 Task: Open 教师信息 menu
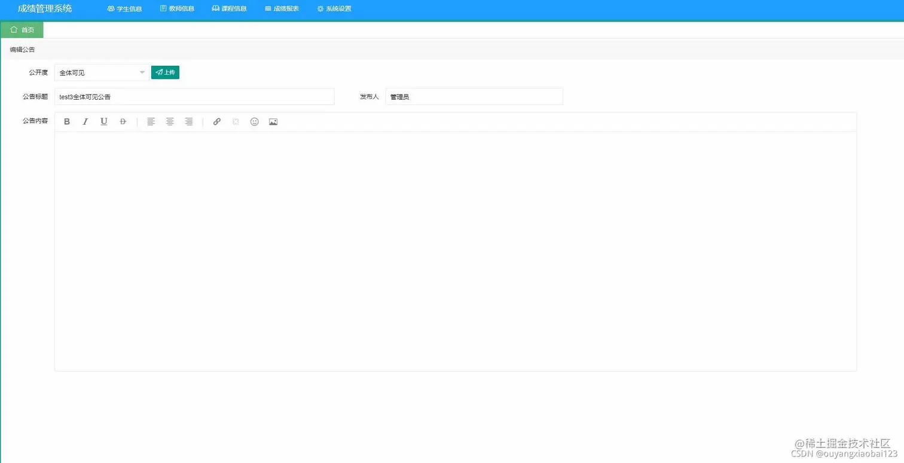(177, 9)
